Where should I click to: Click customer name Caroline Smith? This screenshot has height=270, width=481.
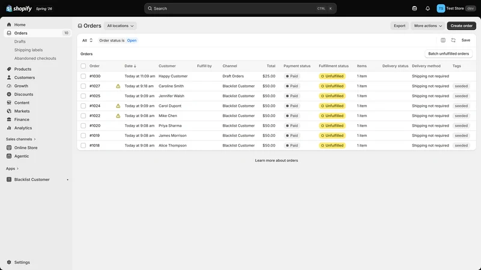tap(171, 86)
